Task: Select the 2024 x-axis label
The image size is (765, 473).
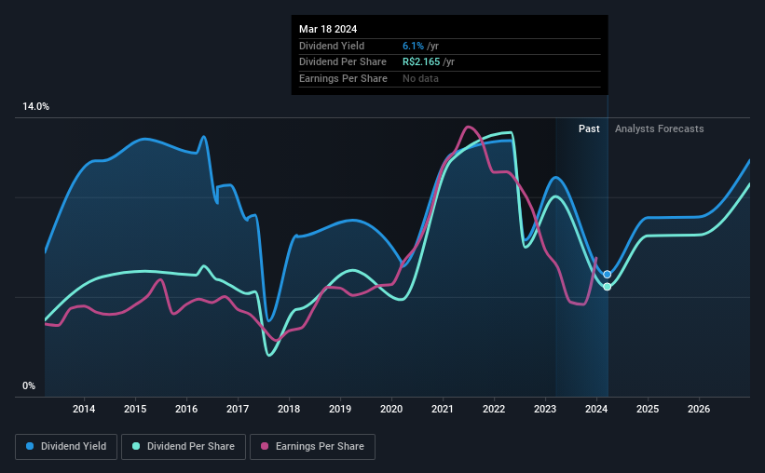Action: pos(596,409)
